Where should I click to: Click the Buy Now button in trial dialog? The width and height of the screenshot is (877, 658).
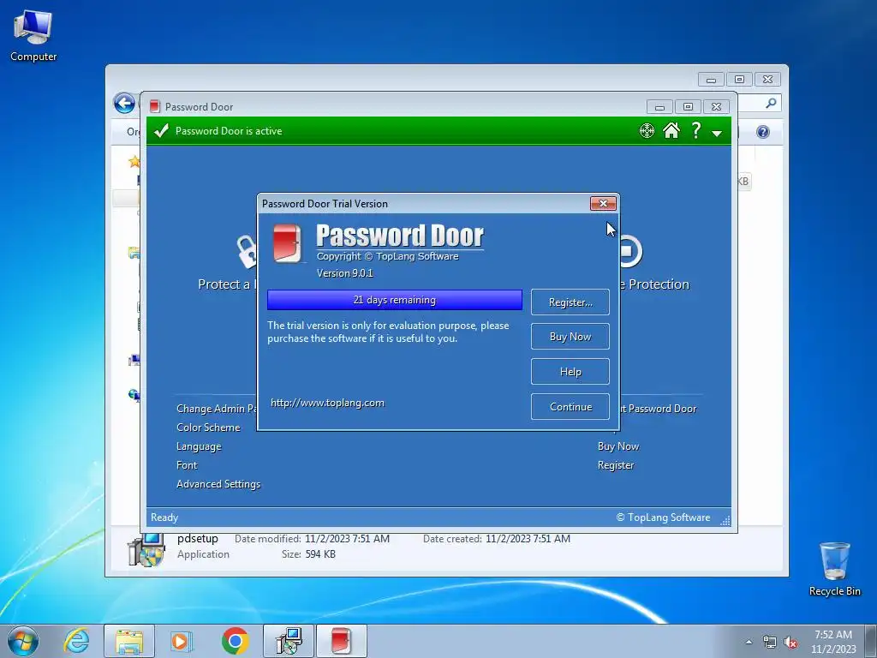click(x=570, y=336)
